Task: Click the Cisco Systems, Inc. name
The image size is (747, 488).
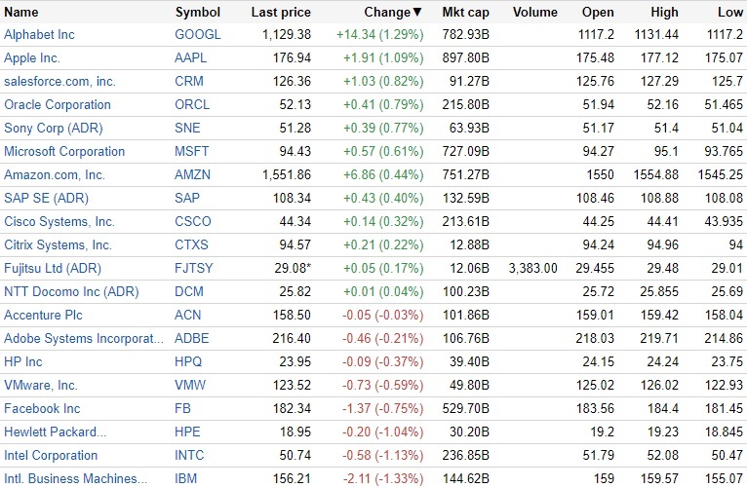Action: coord(59,222)
